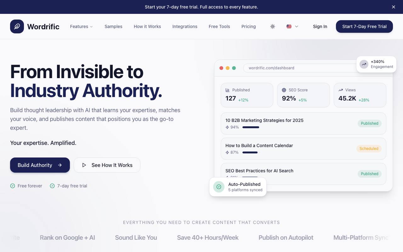The image size is (403, 252).
Task: Go to How it Works page
Action: point(147,26)
